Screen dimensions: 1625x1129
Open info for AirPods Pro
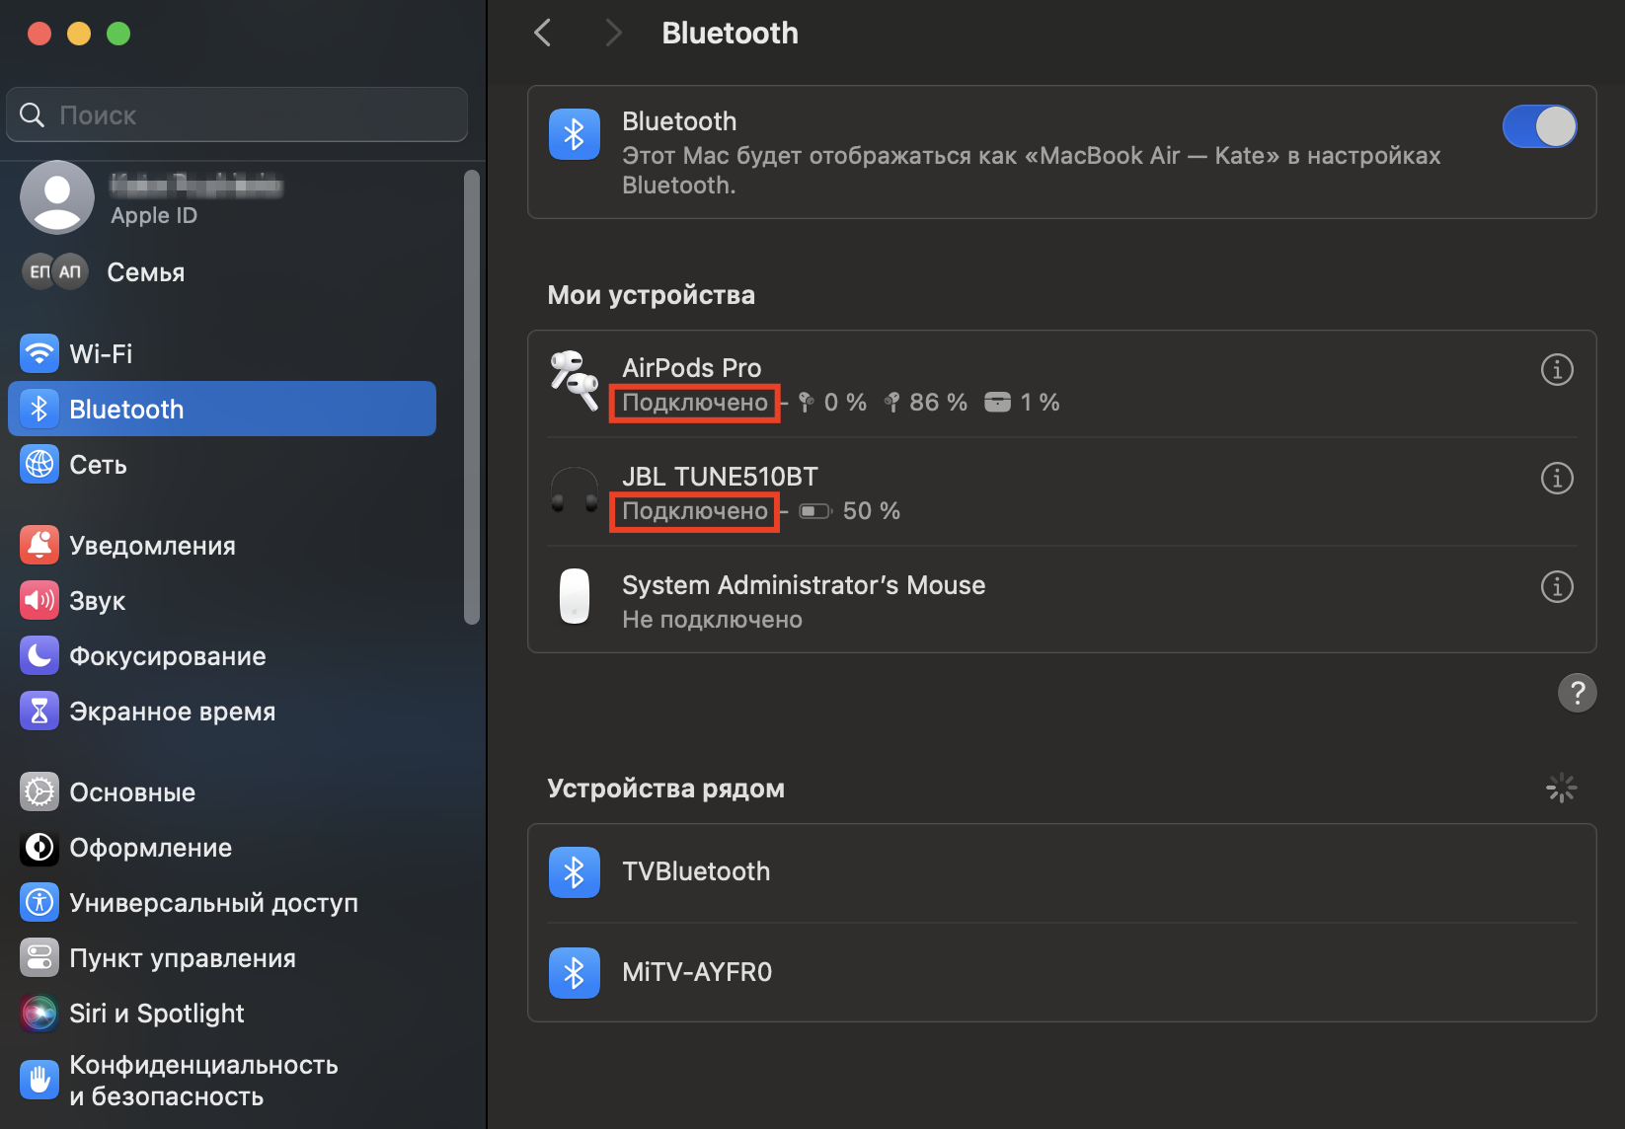pos(1557,370)
